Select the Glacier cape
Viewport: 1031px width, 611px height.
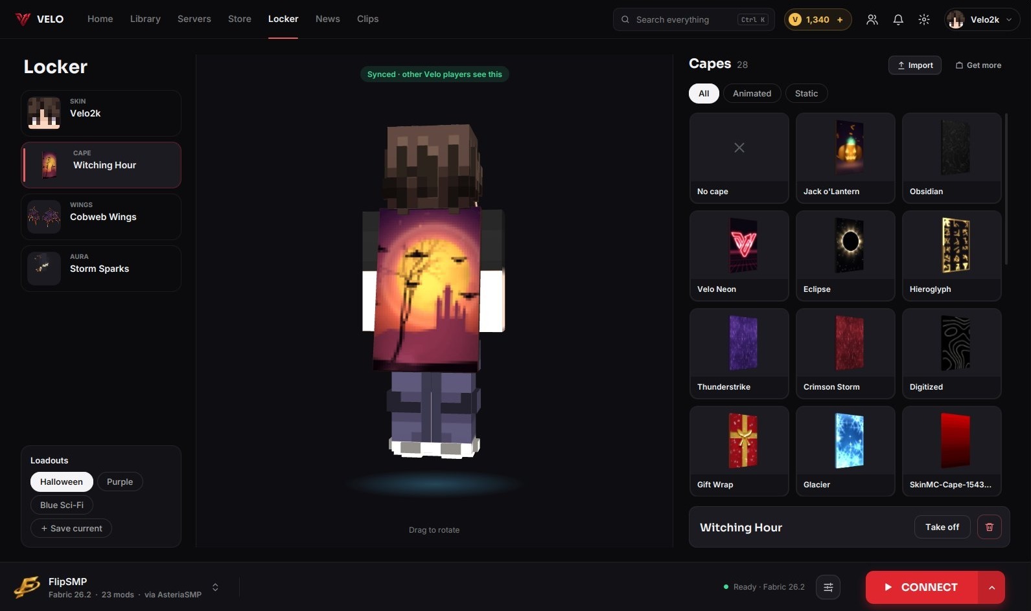(x=846, y=451)
